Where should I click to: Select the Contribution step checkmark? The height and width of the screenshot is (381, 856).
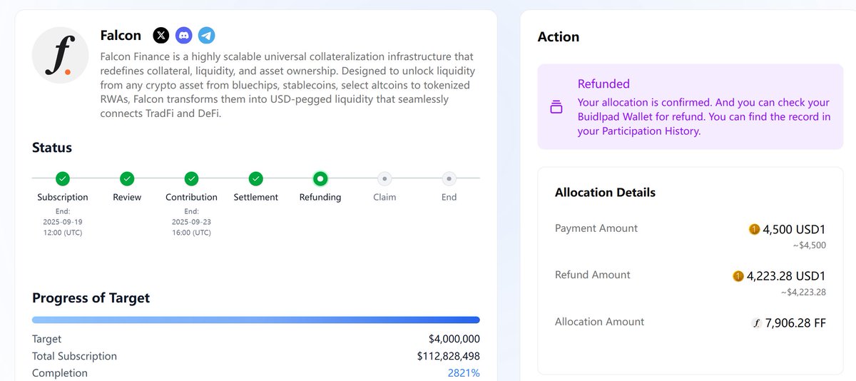[x=191, y=178]
